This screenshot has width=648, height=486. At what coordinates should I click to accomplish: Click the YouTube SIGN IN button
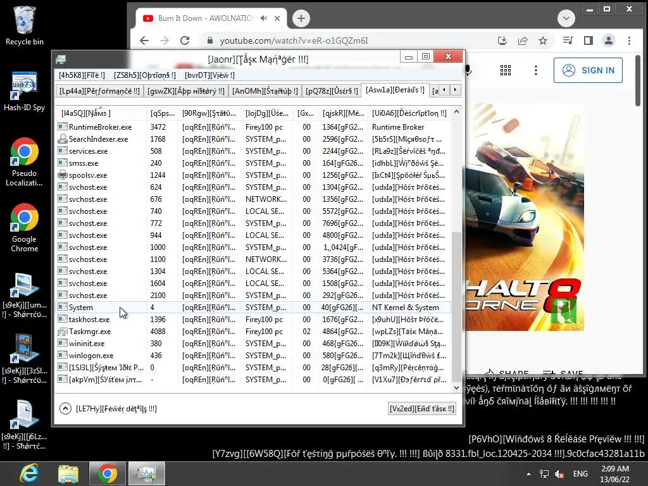588,70
